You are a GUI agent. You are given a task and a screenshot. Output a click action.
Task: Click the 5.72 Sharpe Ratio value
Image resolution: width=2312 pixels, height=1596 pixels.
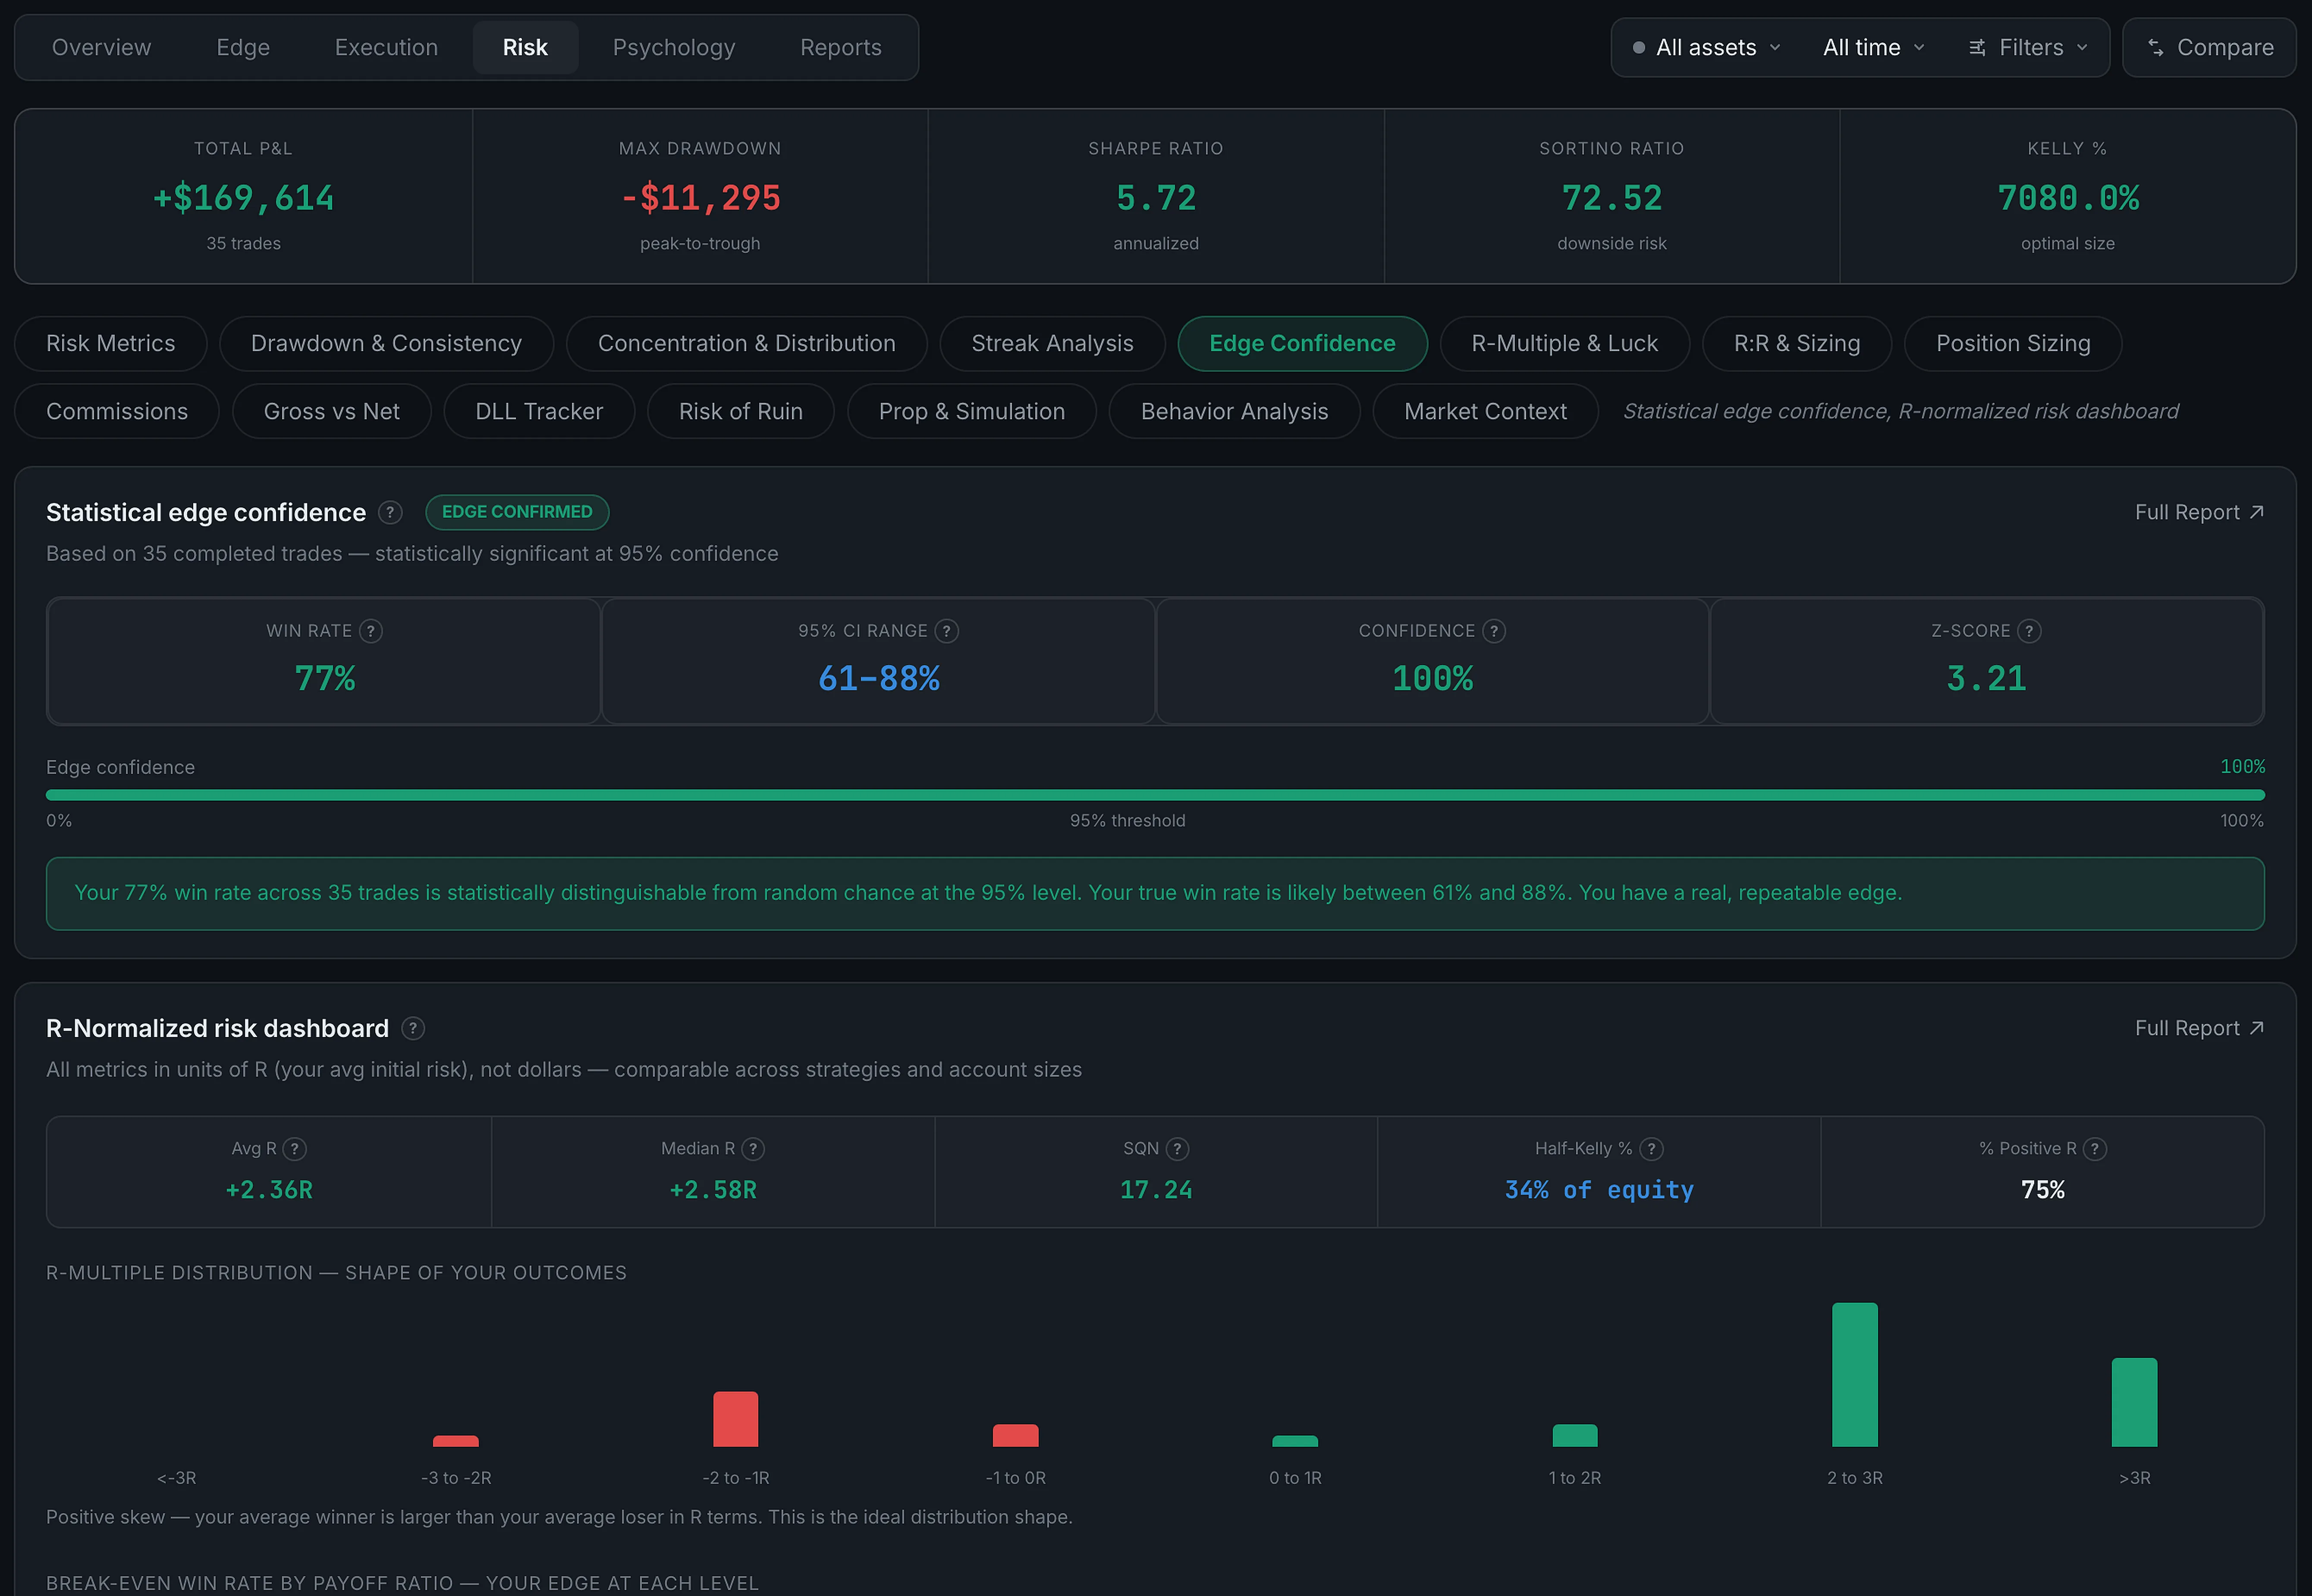pos(1156,198)
